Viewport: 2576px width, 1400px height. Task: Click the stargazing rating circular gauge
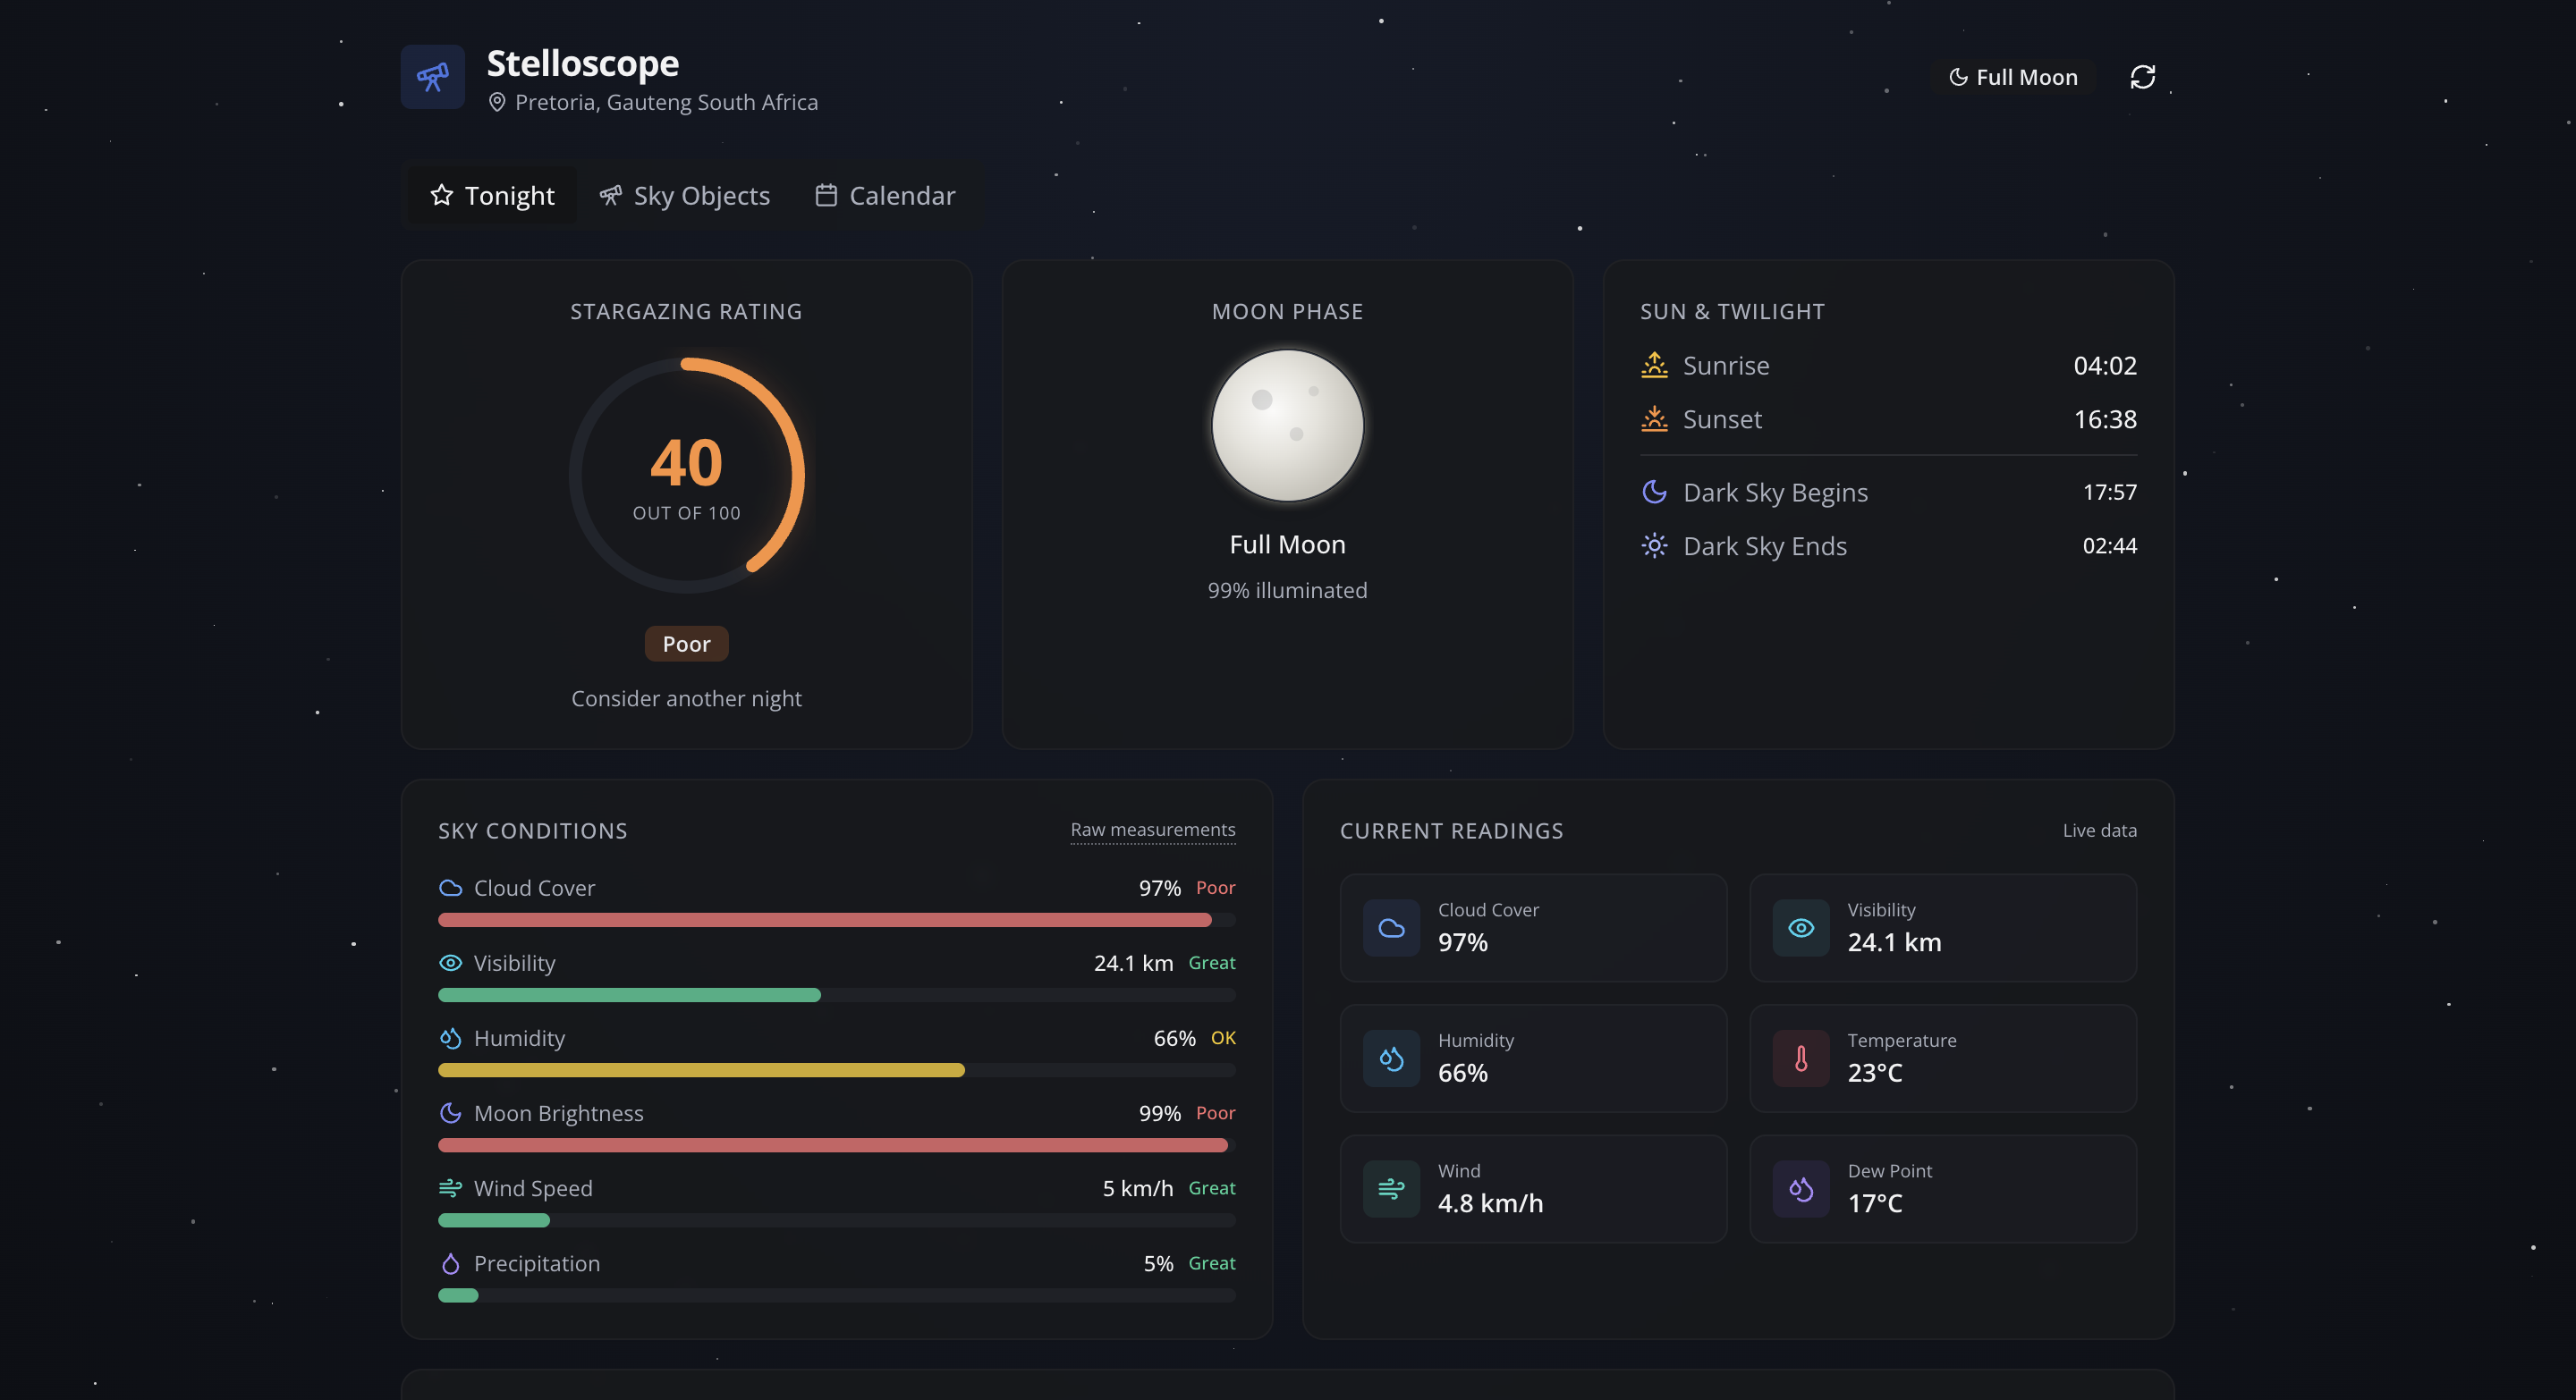point(686,476)
